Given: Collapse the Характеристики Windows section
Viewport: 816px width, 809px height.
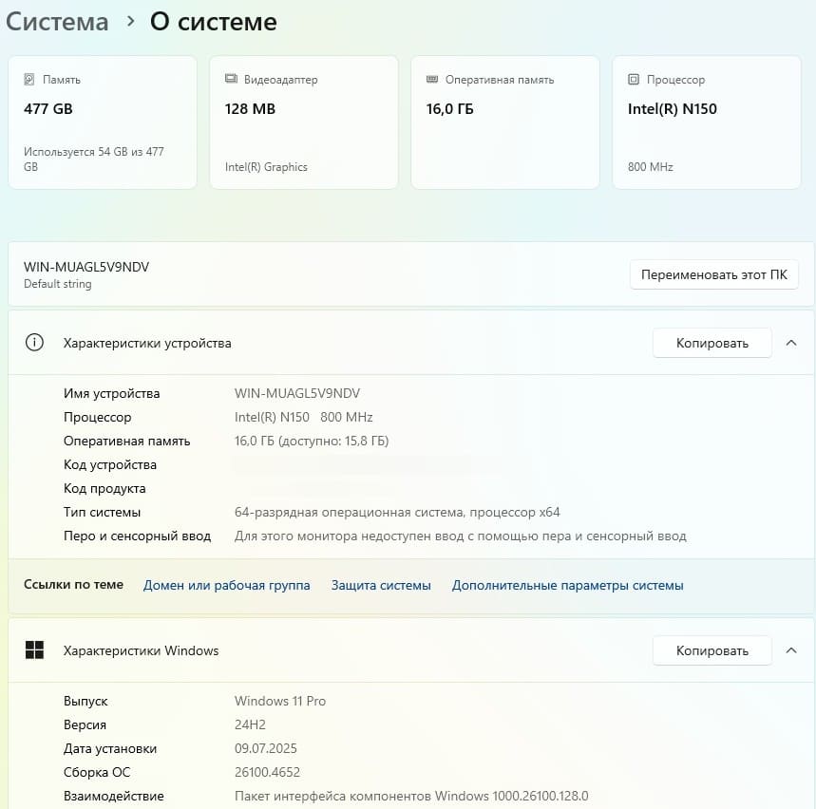Looking at the screenshot, I should coord(791,650).
